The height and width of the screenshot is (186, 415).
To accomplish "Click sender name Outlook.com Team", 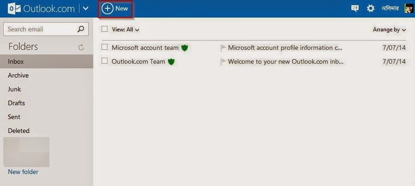I will tap(138, 62).
